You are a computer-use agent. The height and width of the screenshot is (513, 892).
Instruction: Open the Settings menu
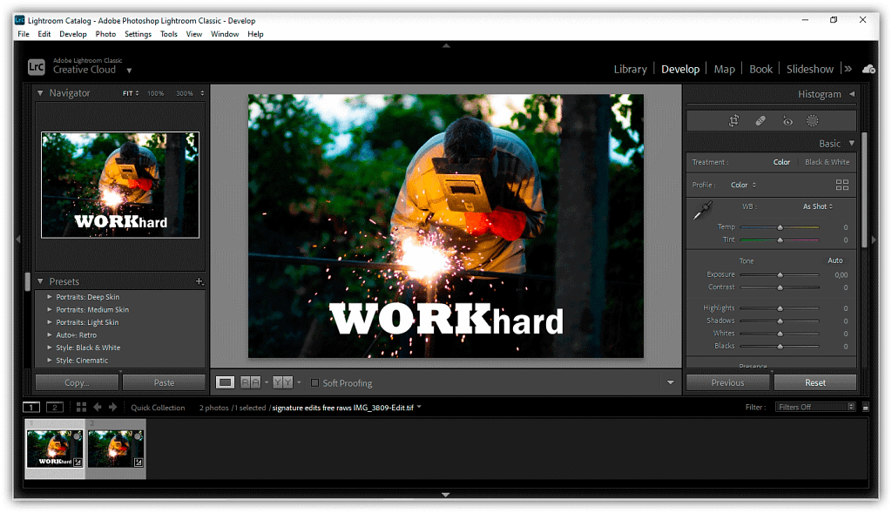coord(138,34)
